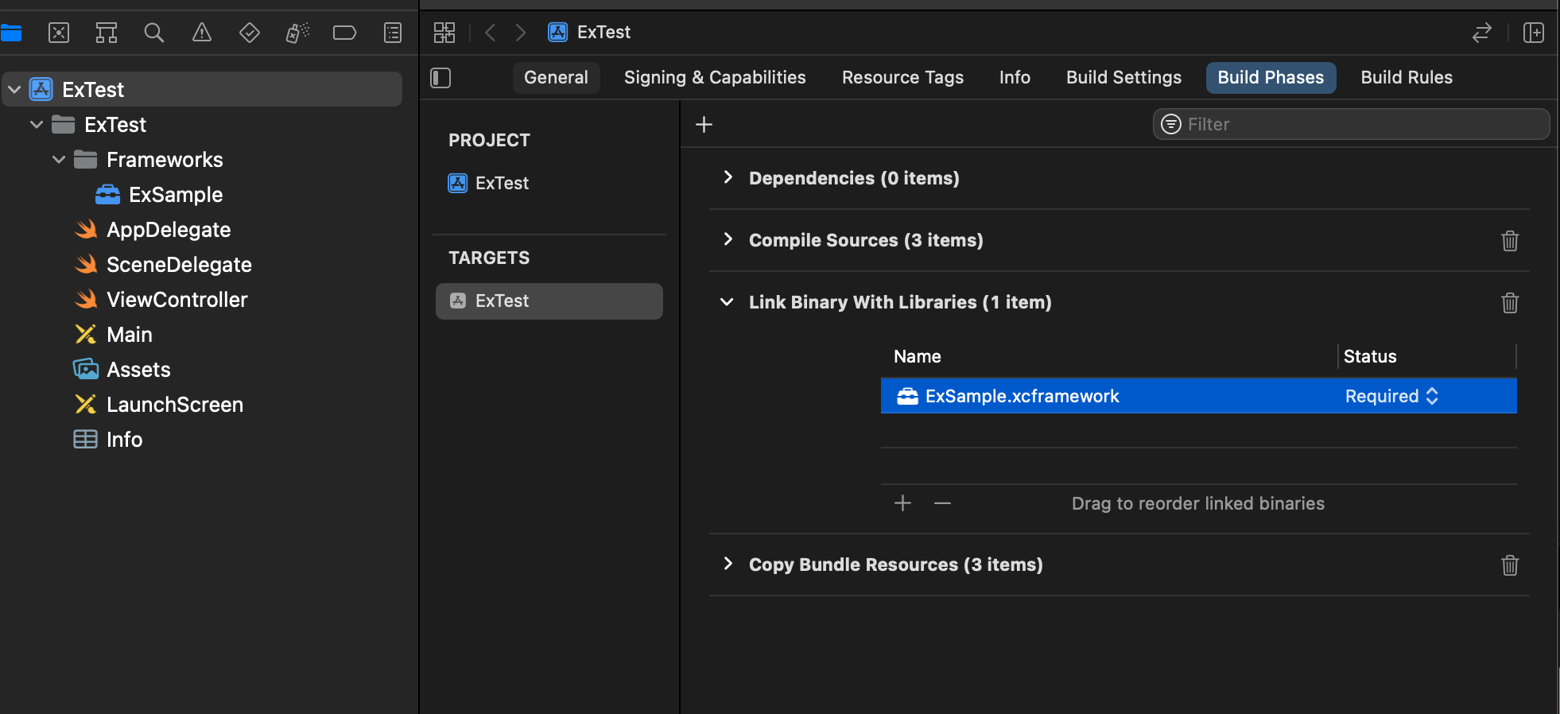
Task: Switch to the General tab
Action: pyautogui.click(x=556, y=78)
